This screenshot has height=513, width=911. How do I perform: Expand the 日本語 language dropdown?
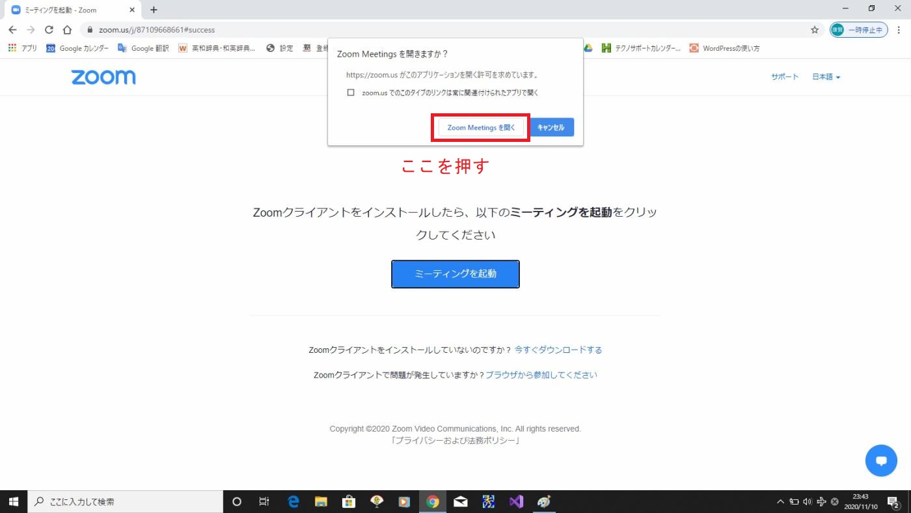pos(826,77)
